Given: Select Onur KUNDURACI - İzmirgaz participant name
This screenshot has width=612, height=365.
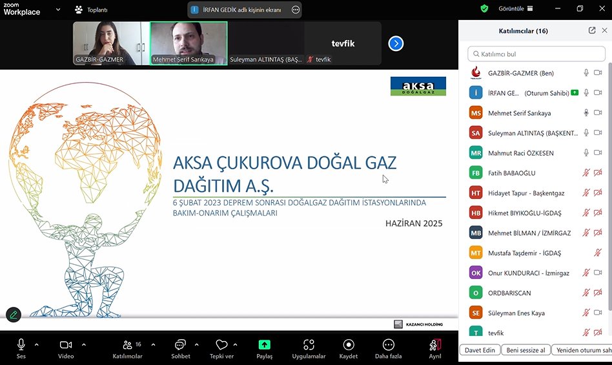Looking at the screenshot, I should 529,273.
